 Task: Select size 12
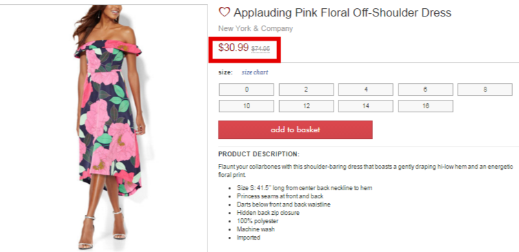[306, 106]
